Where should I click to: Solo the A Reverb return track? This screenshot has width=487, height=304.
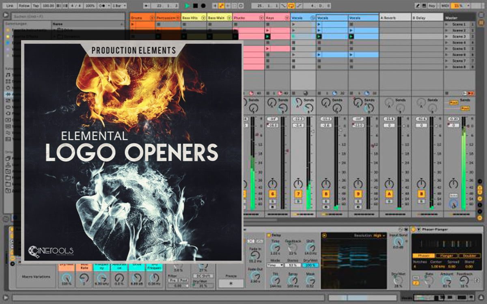pyautogui.click(x=388, y=201)
